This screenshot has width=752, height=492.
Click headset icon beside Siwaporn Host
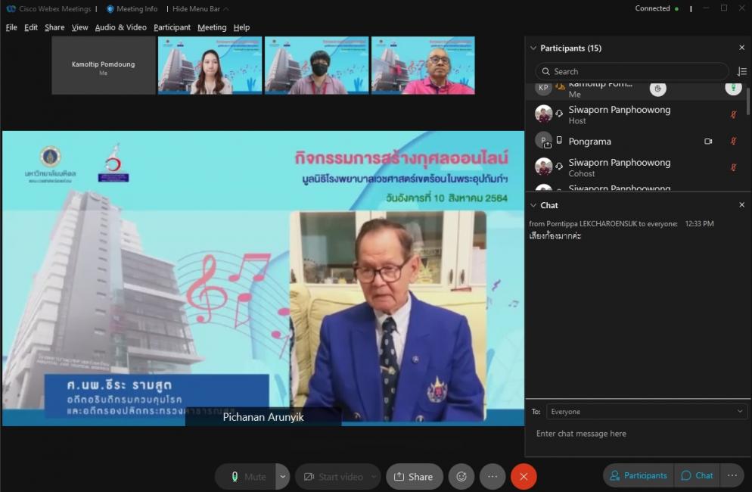tap(559, 114)
